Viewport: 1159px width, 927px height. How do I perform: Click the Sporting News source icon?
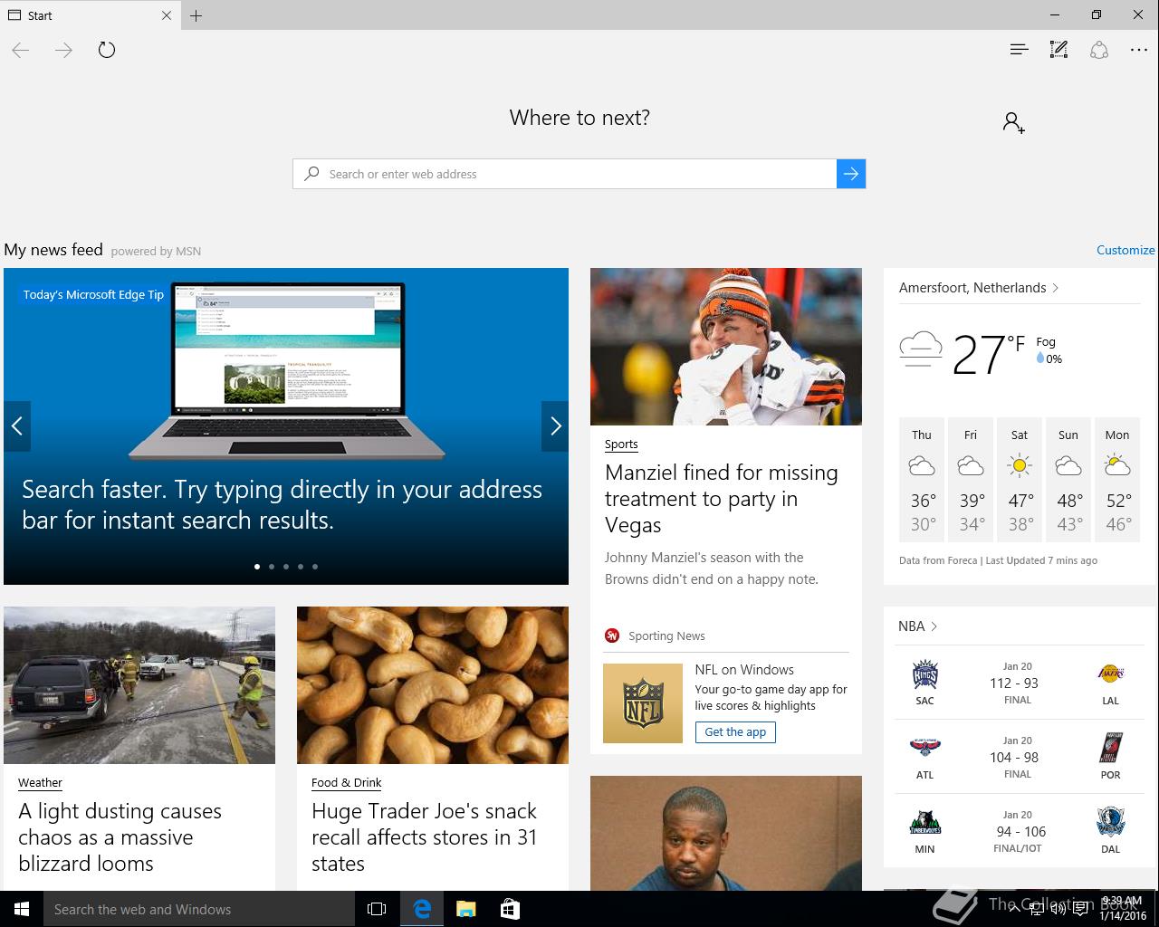612,636
